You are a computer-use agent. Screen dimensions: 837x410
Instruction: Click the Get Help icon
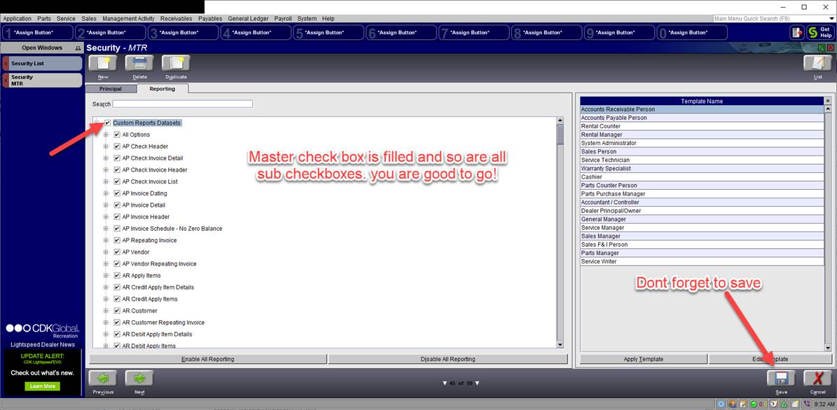819,32
